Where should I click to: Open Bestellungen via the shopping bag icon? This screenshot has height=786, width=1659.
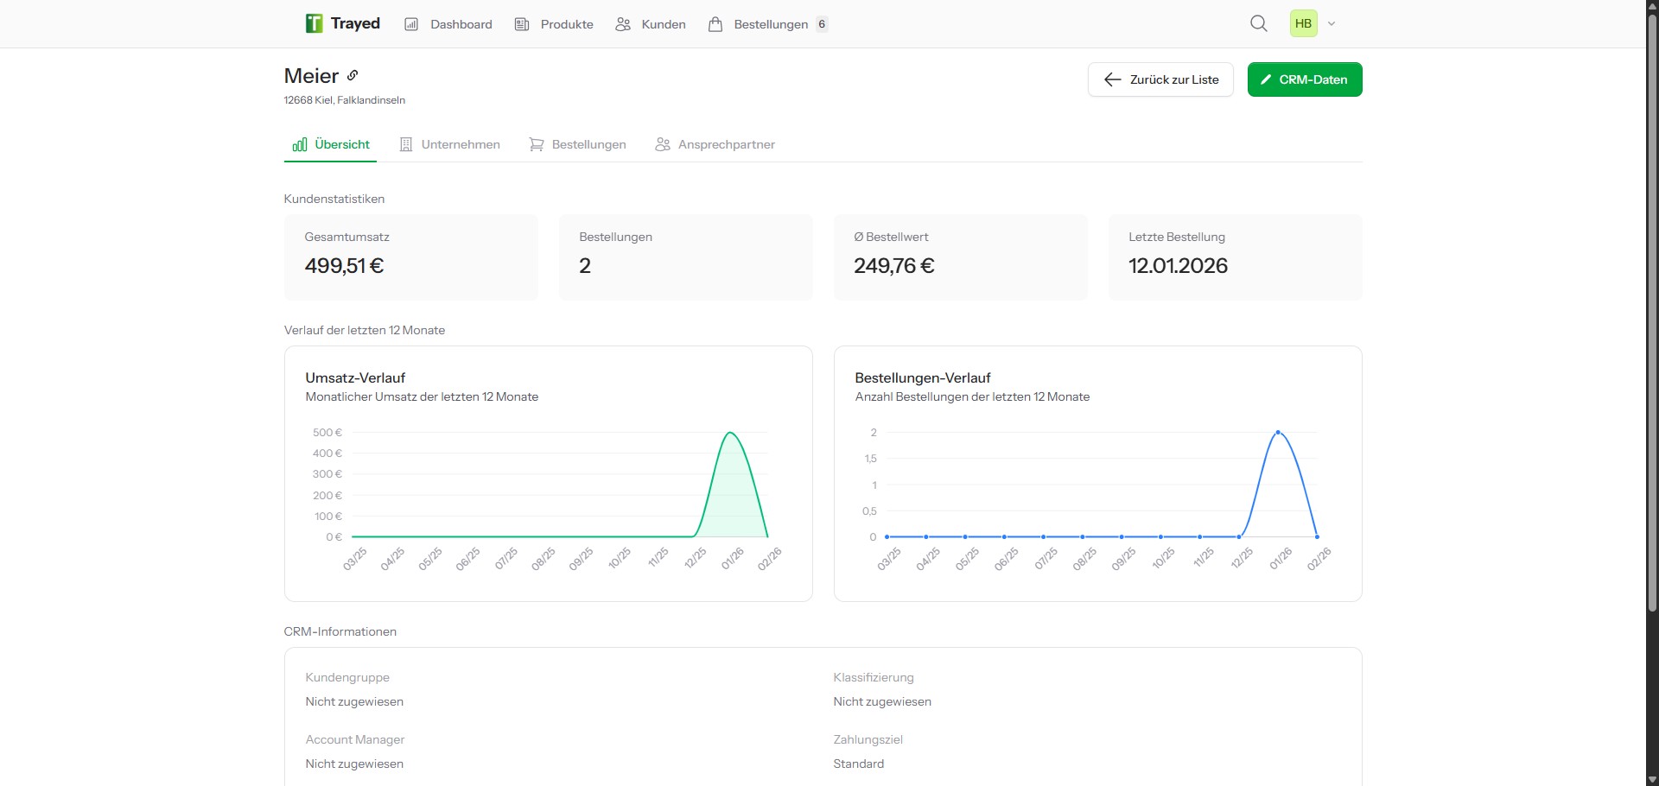coord(715,23)
